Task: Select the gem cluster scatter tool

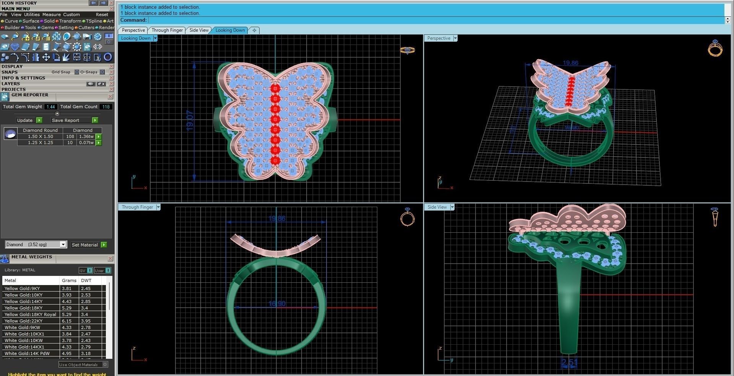Action: (57, 37)
